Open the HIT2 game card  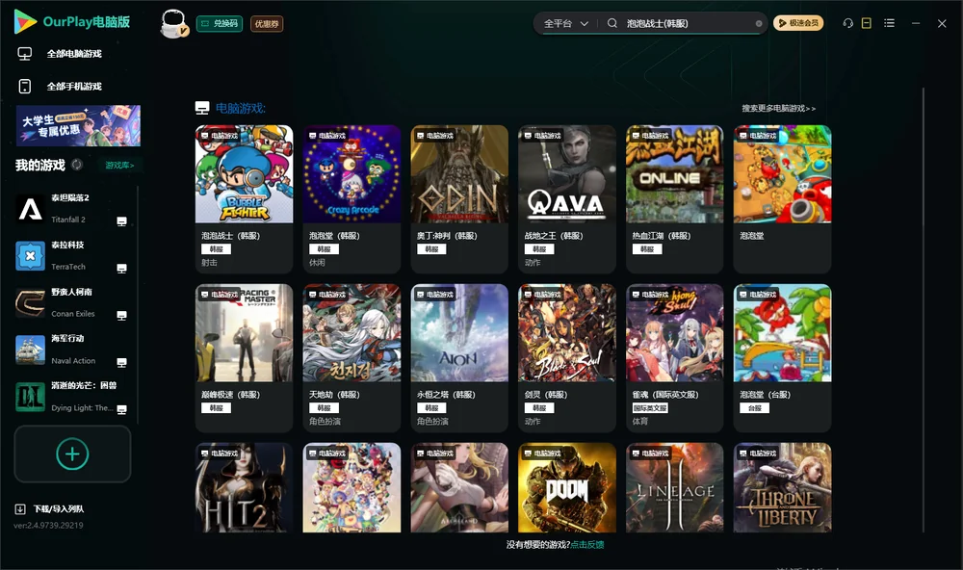pyautogui.click(x=244, y=488)
